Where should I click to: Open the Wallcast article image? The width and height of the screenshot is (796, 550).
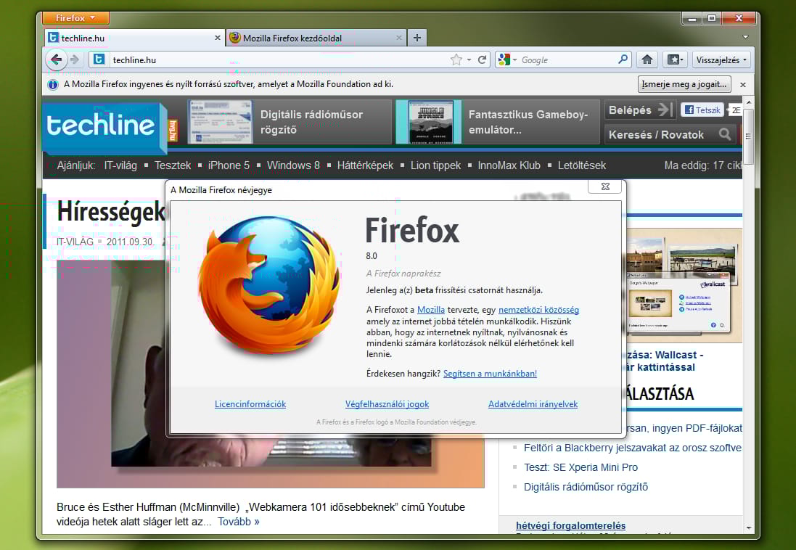(684, 285)
